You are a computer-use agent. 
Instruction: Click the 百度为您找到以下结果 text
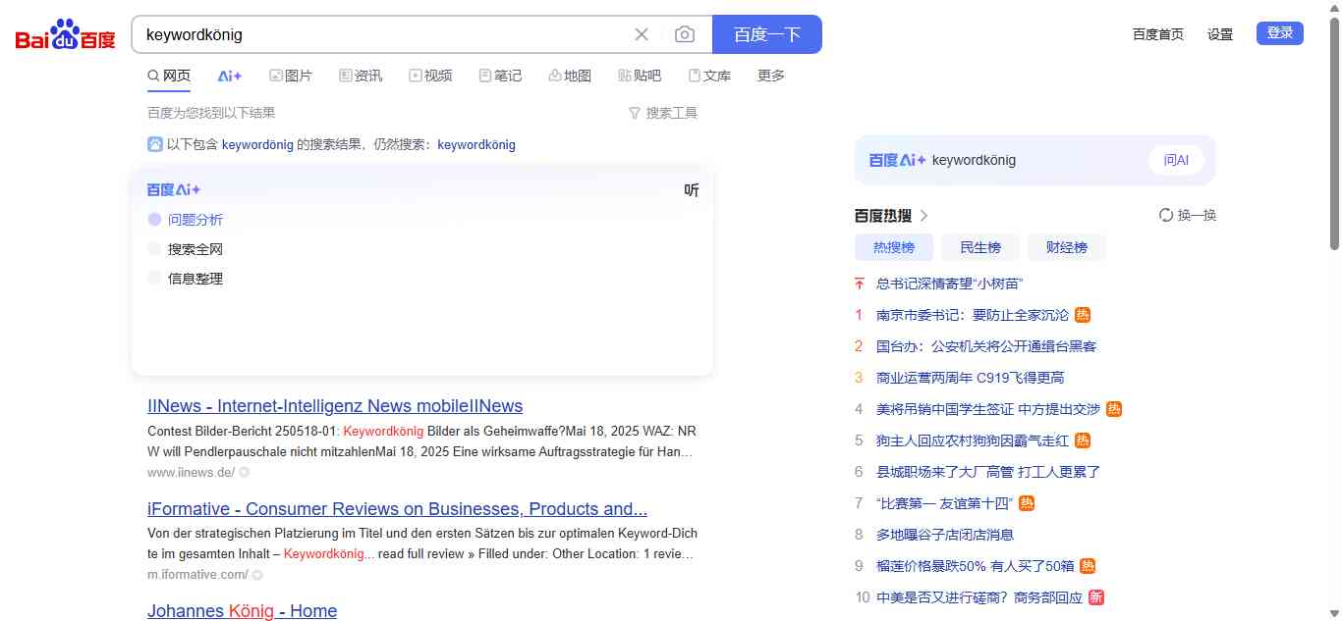pos(211,113)
